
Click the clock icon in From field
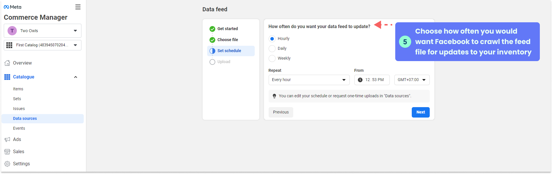click(x=360, y=80)
